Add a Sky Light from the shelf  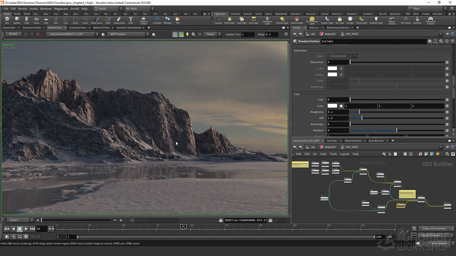[x=340, y=20]
